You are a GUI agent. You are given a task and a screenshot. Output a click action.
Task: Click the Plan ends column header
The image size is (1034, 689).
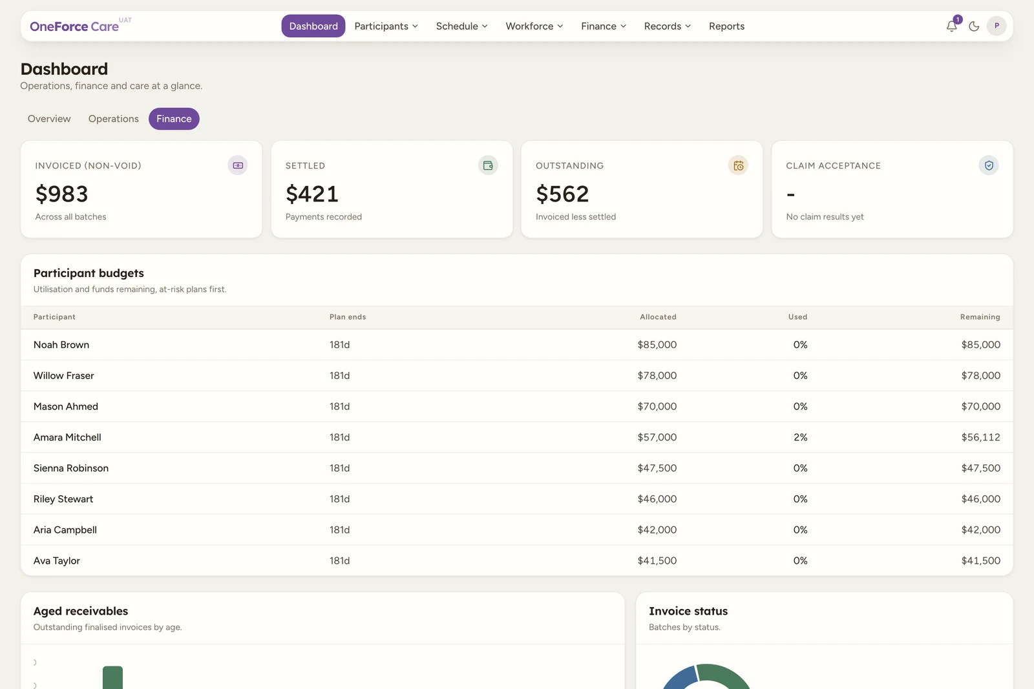(348, 317)
